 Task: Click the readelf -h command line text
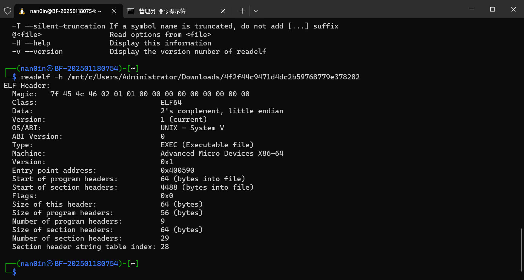tap(190, 77)
